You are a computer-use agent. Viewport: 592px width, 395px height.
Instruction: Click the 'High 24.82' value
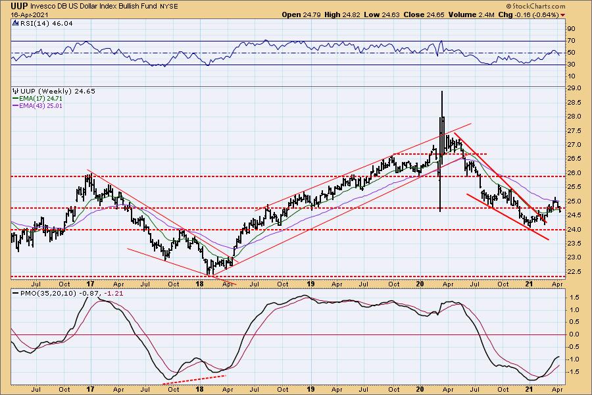point(343,14)
